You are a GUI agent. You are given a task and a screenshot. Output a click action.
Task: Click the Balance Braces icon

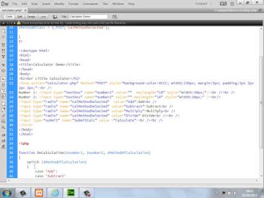[3, 70]
